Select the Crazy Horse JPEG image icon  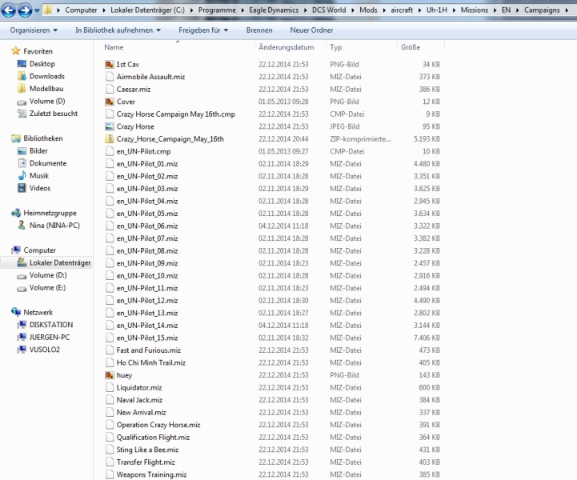pos(110,126)
